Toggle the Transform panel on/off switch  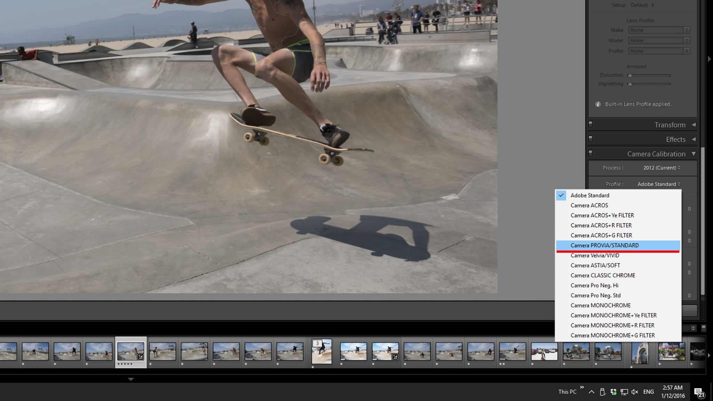(x=590, y=124)
